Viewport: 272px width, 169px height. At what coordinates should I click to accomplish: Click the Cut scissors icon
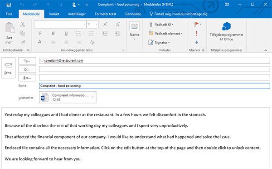tap(23, 25)
